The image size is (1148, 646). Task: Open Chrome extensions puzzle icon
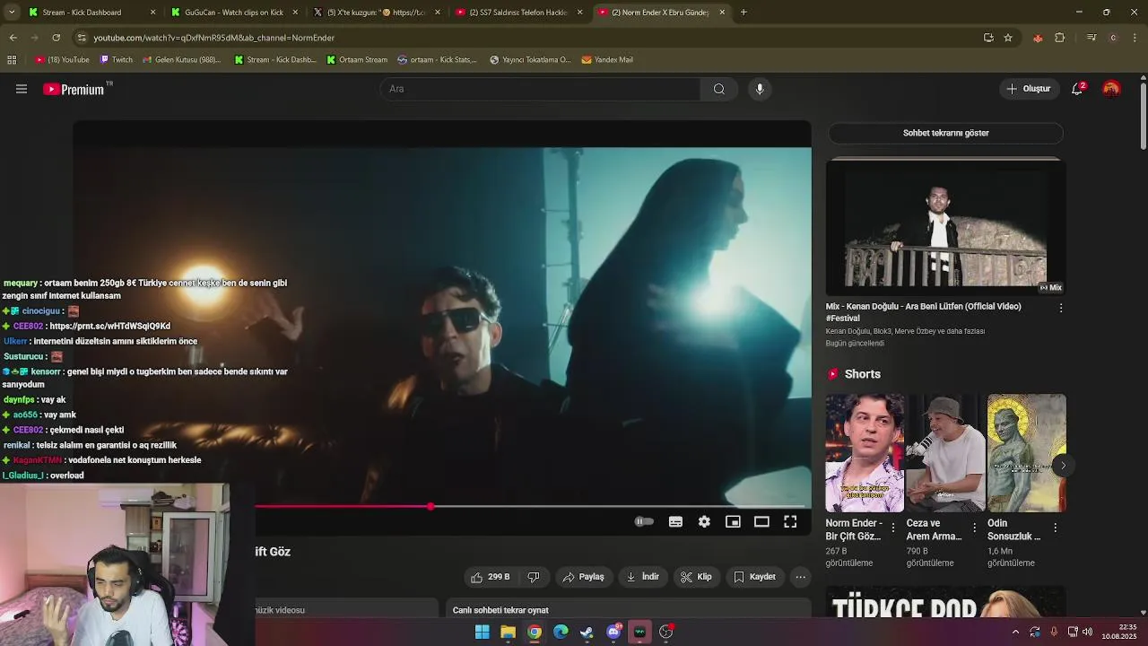tap(1059, 38)
